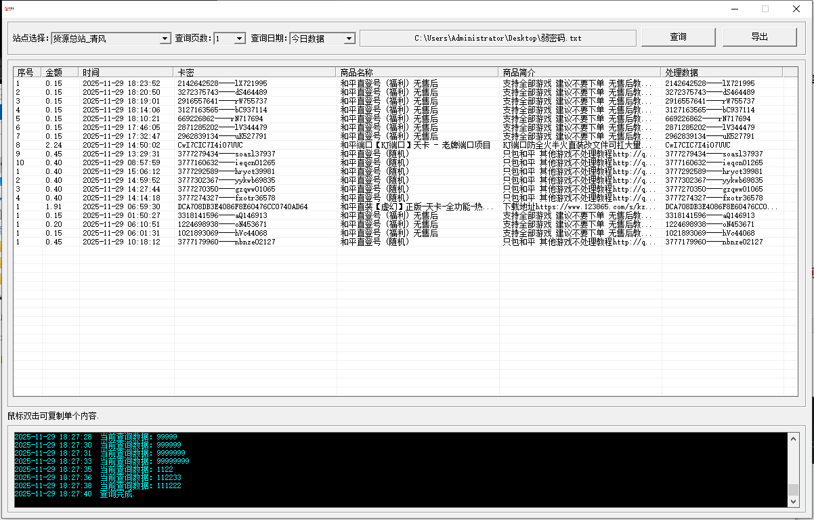Viewport: 814px width, 520px height.
Task: Click the log panel scroll-down arrow
Action: (793, 501)
